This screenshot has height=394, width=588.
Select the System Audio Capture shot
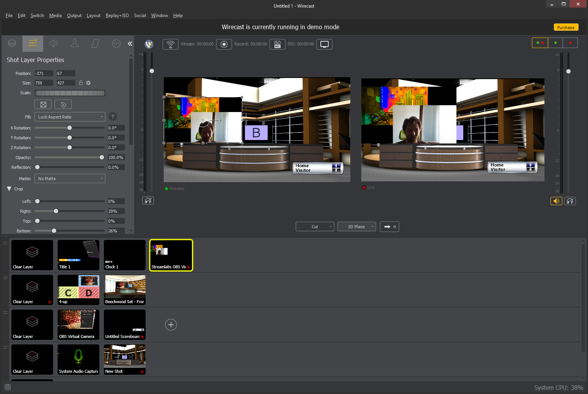coord(78,360)
